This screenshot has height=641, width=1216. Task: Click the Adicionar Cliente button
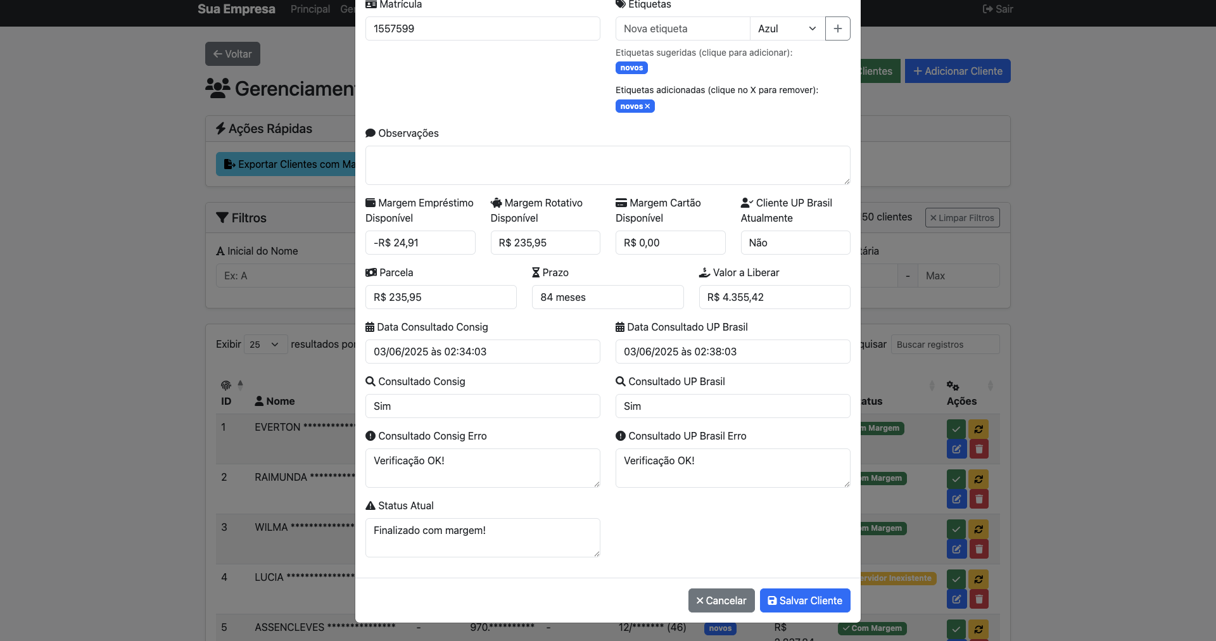pos(957,71)
